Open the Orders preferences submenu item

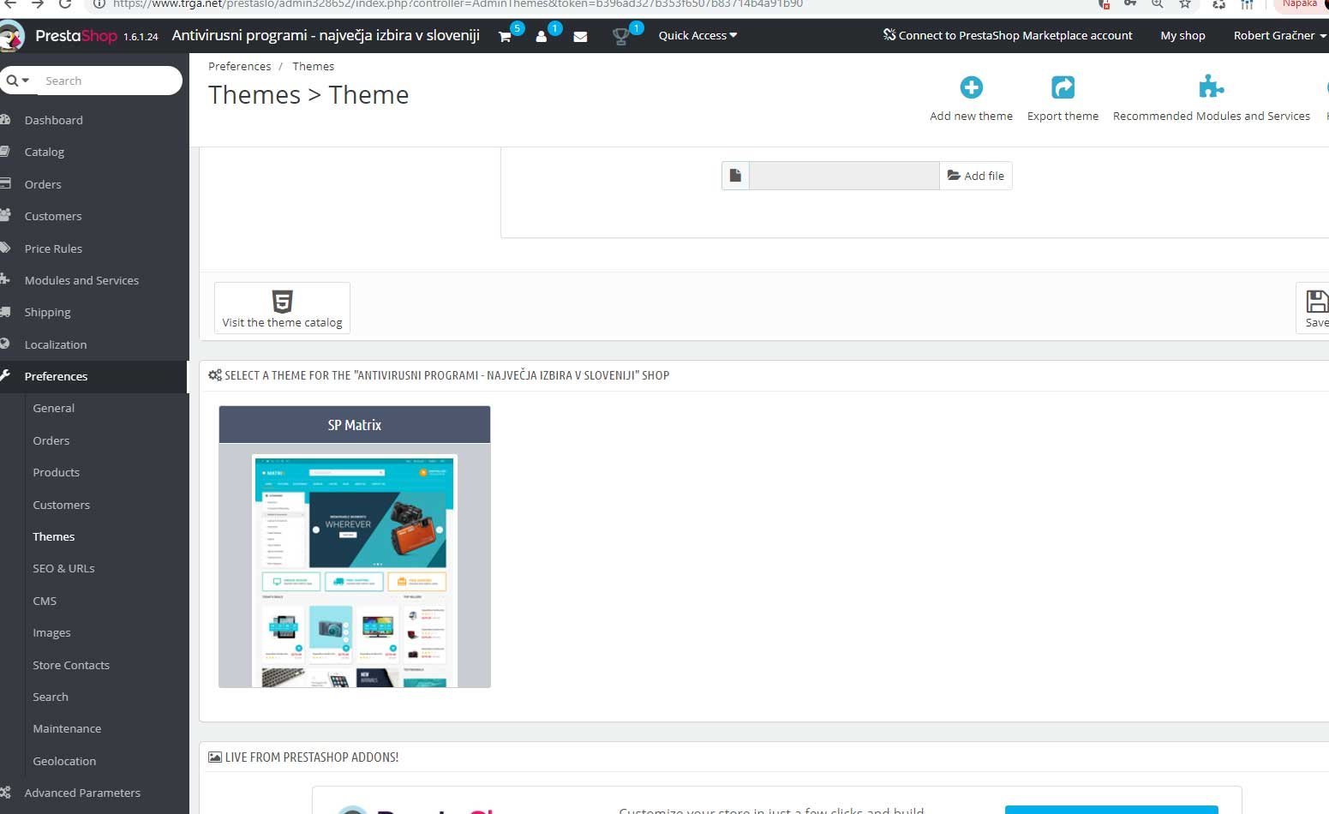[x=51, y=440]
